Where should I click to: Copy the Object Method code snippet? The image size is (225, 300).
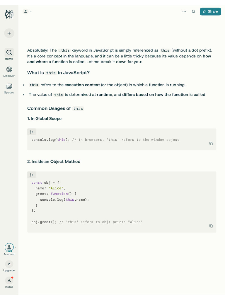211,226
